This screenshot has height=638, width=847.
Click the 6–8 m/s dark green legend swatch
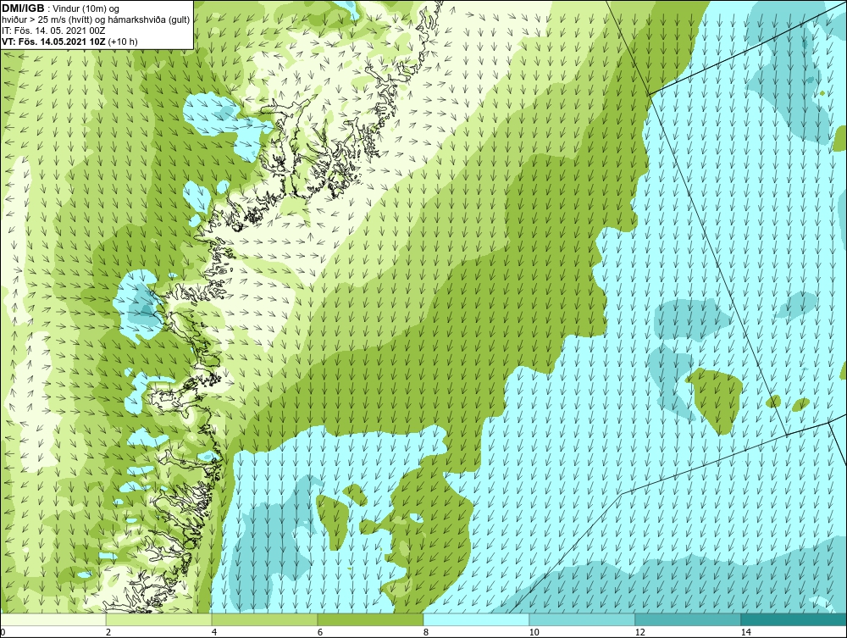(x=371, y=619)
